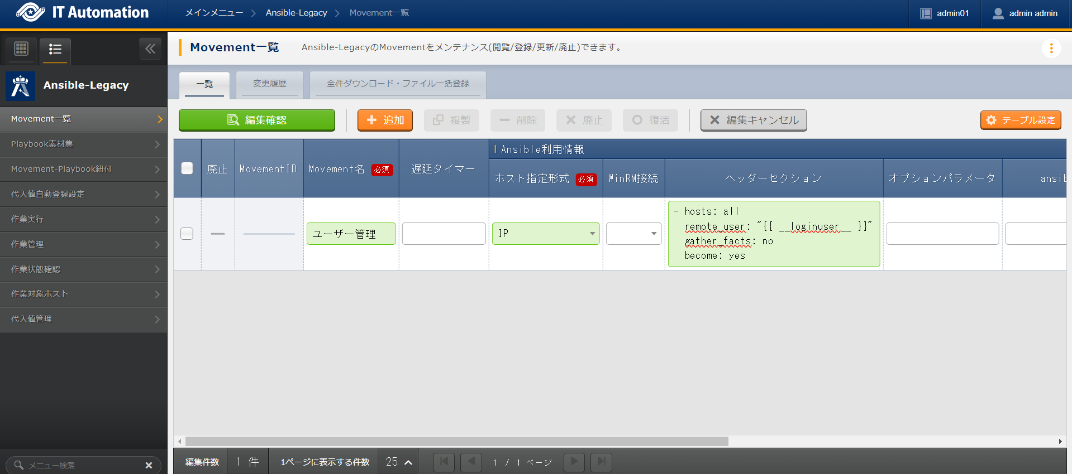Click the 編集キャンセル button

[753, 120]
